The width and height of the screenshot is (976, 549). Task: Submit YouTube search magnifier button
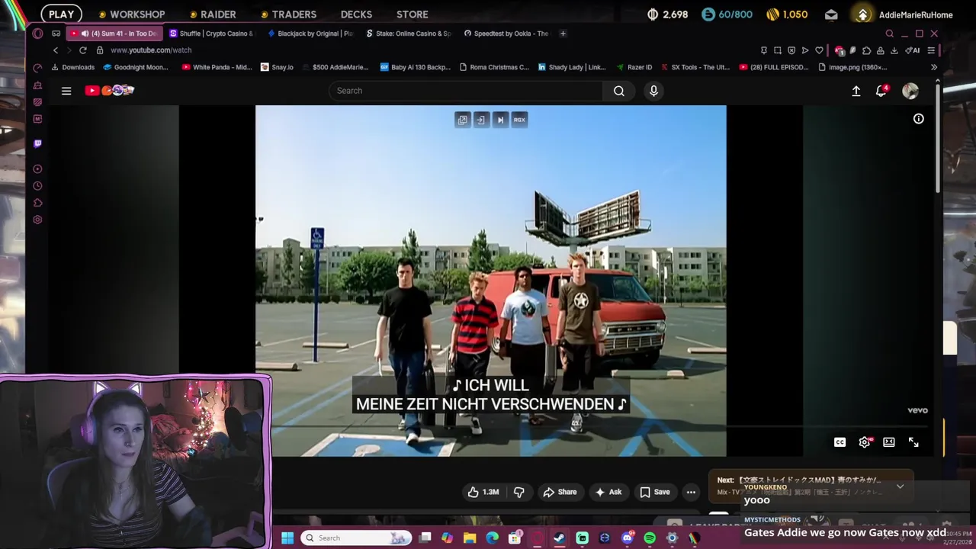tap(618, 91)
